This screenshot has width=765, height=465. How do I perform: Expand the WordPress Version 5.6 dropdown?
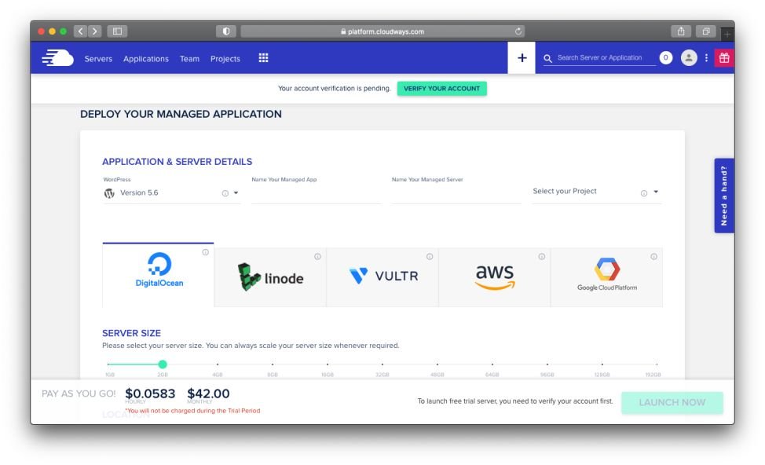(236, 193)
